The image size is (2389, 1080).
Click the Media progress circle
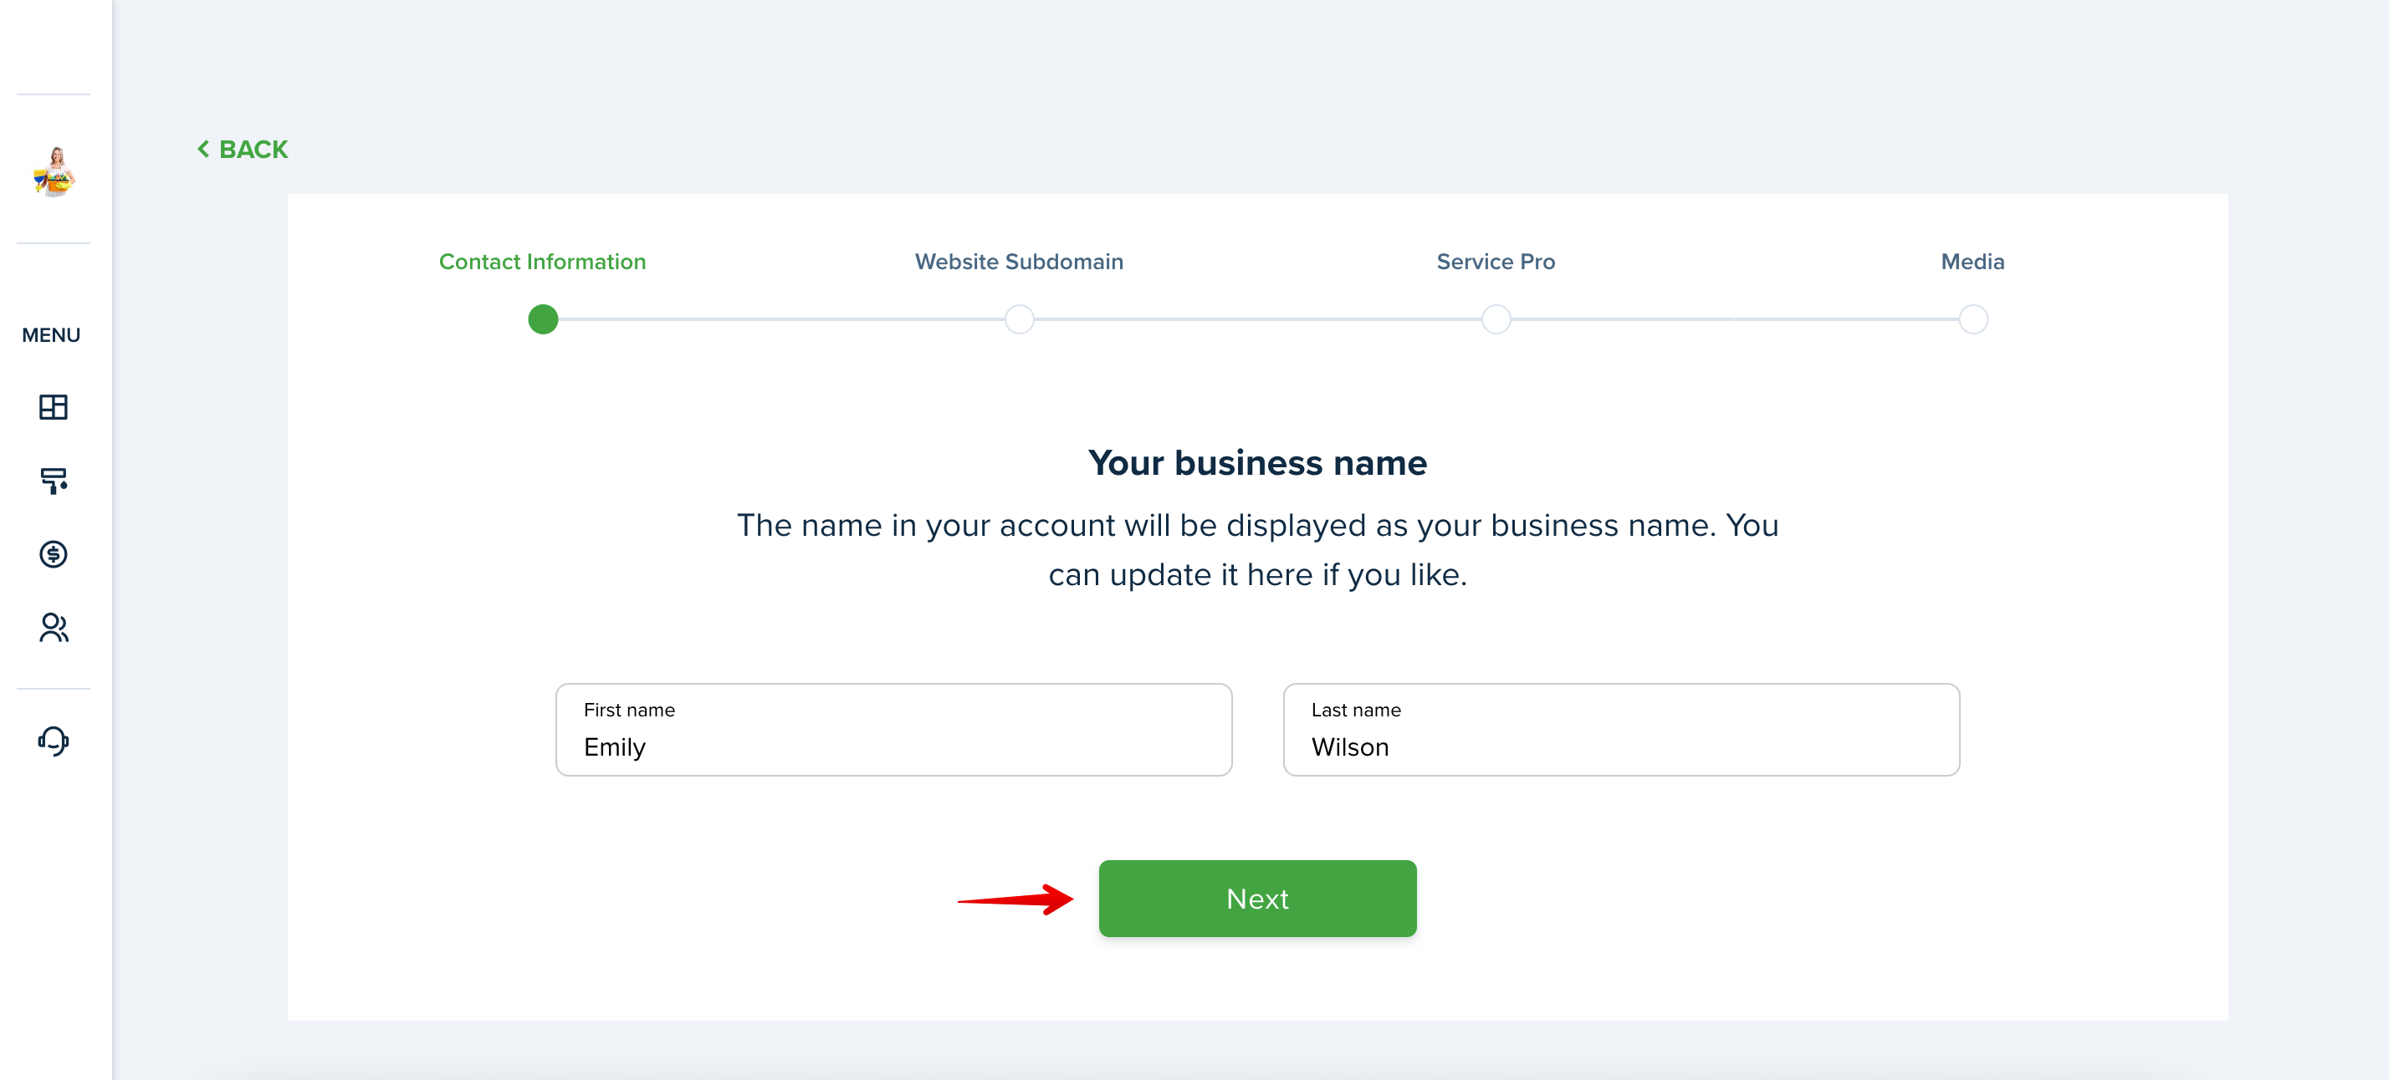[1972, 319]
